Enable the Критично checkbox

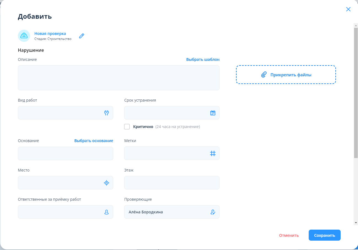pyautogui.click(x=127, y=127)
